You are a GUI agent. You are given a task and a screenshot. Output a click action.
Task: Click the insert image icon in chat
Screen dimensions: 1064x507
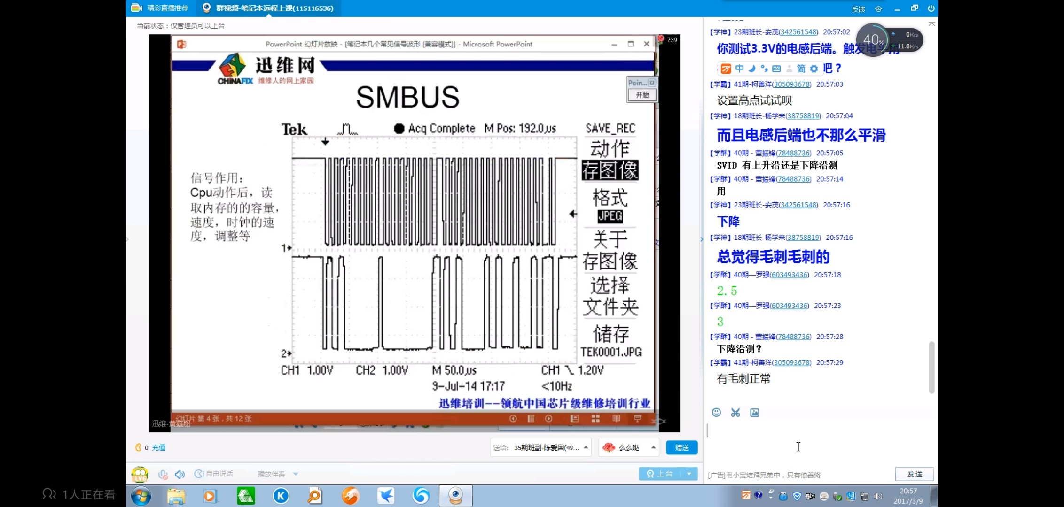[x=755, y=412]
